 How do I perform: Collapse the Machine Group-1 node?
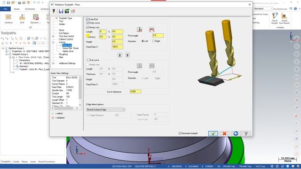pos(3,48)
